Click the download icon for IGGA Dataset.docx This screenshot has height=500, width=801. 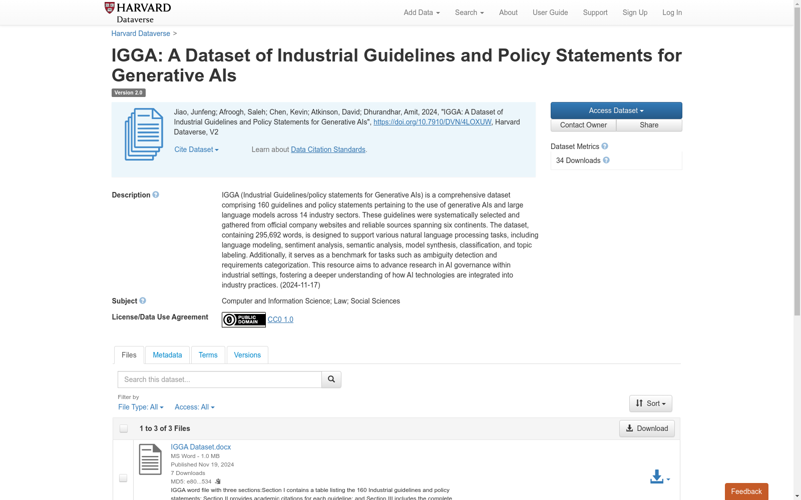pyautogui.click(x=660, y=477)
